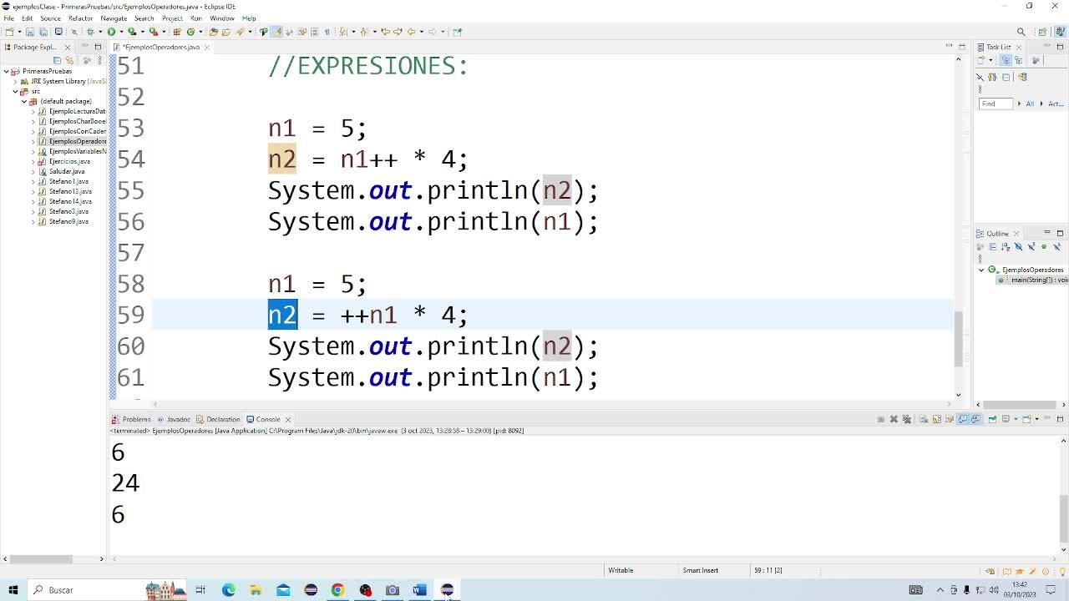Click the Clear Console icon
Screen dimensions: 1069x601
924,419
